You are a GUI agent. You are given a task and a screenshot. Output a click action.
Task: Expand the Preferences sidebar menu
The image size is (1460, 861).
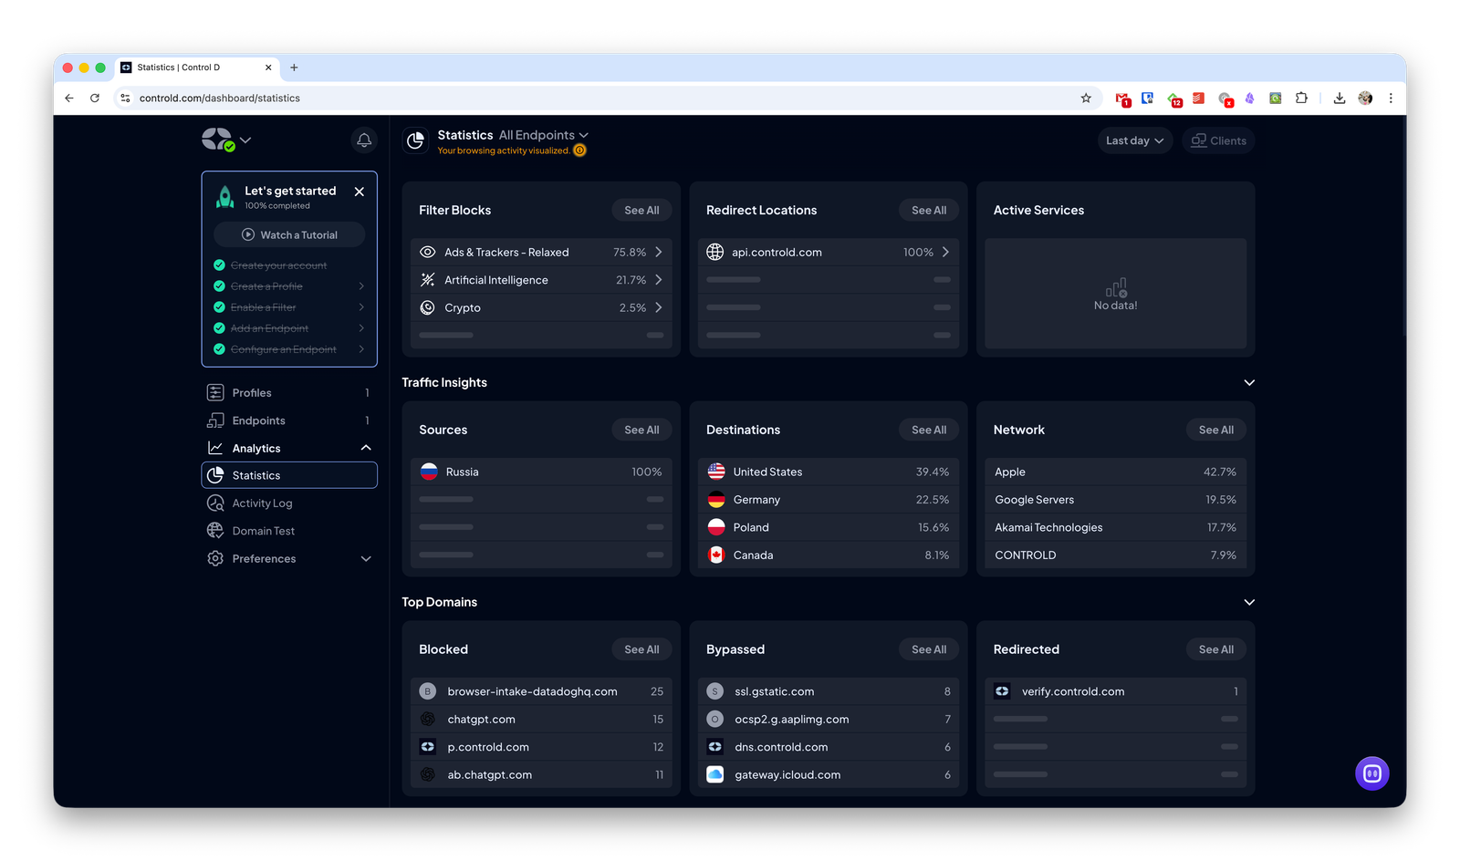pyautogui.click(x=366, y=559)
